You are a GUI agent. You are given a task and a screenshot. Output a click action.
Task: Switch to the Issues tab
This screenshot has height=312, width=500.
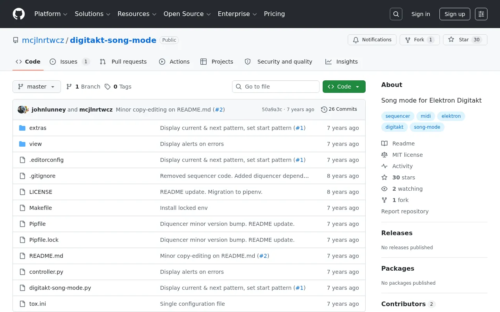pyautogui.click(x=70, y=62)
